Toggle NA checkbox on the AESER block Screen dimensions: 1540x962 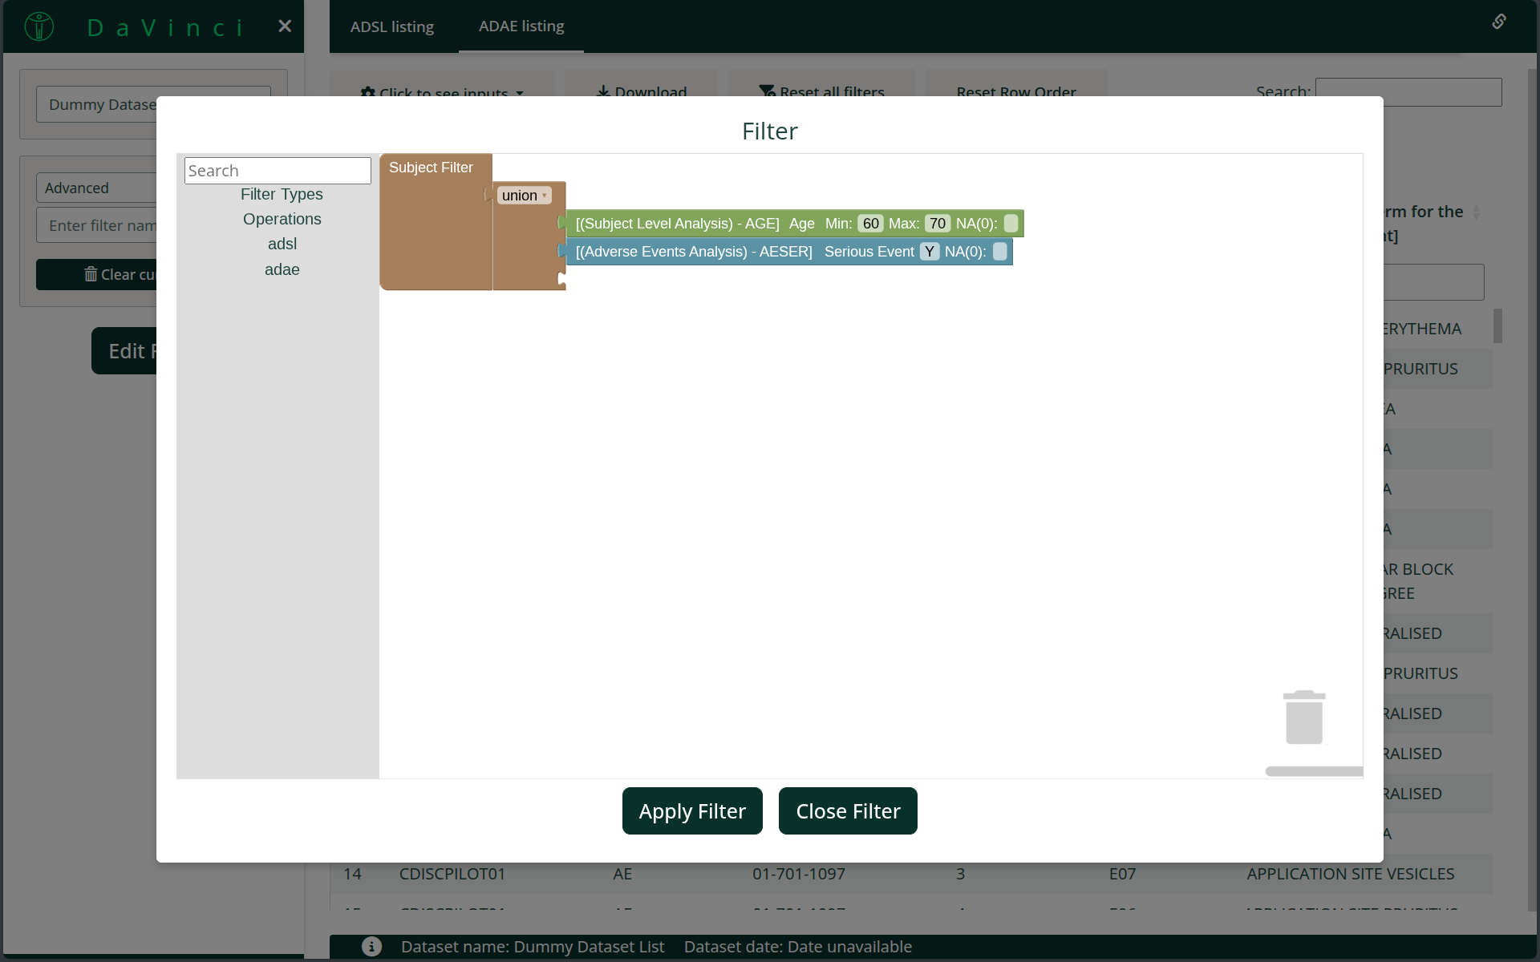coord(999,252)
